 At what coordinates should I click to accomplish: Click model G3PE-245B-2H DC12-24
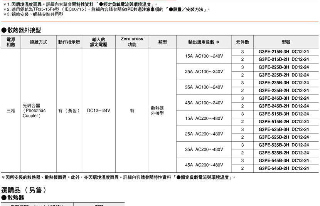tap(284, 106)
